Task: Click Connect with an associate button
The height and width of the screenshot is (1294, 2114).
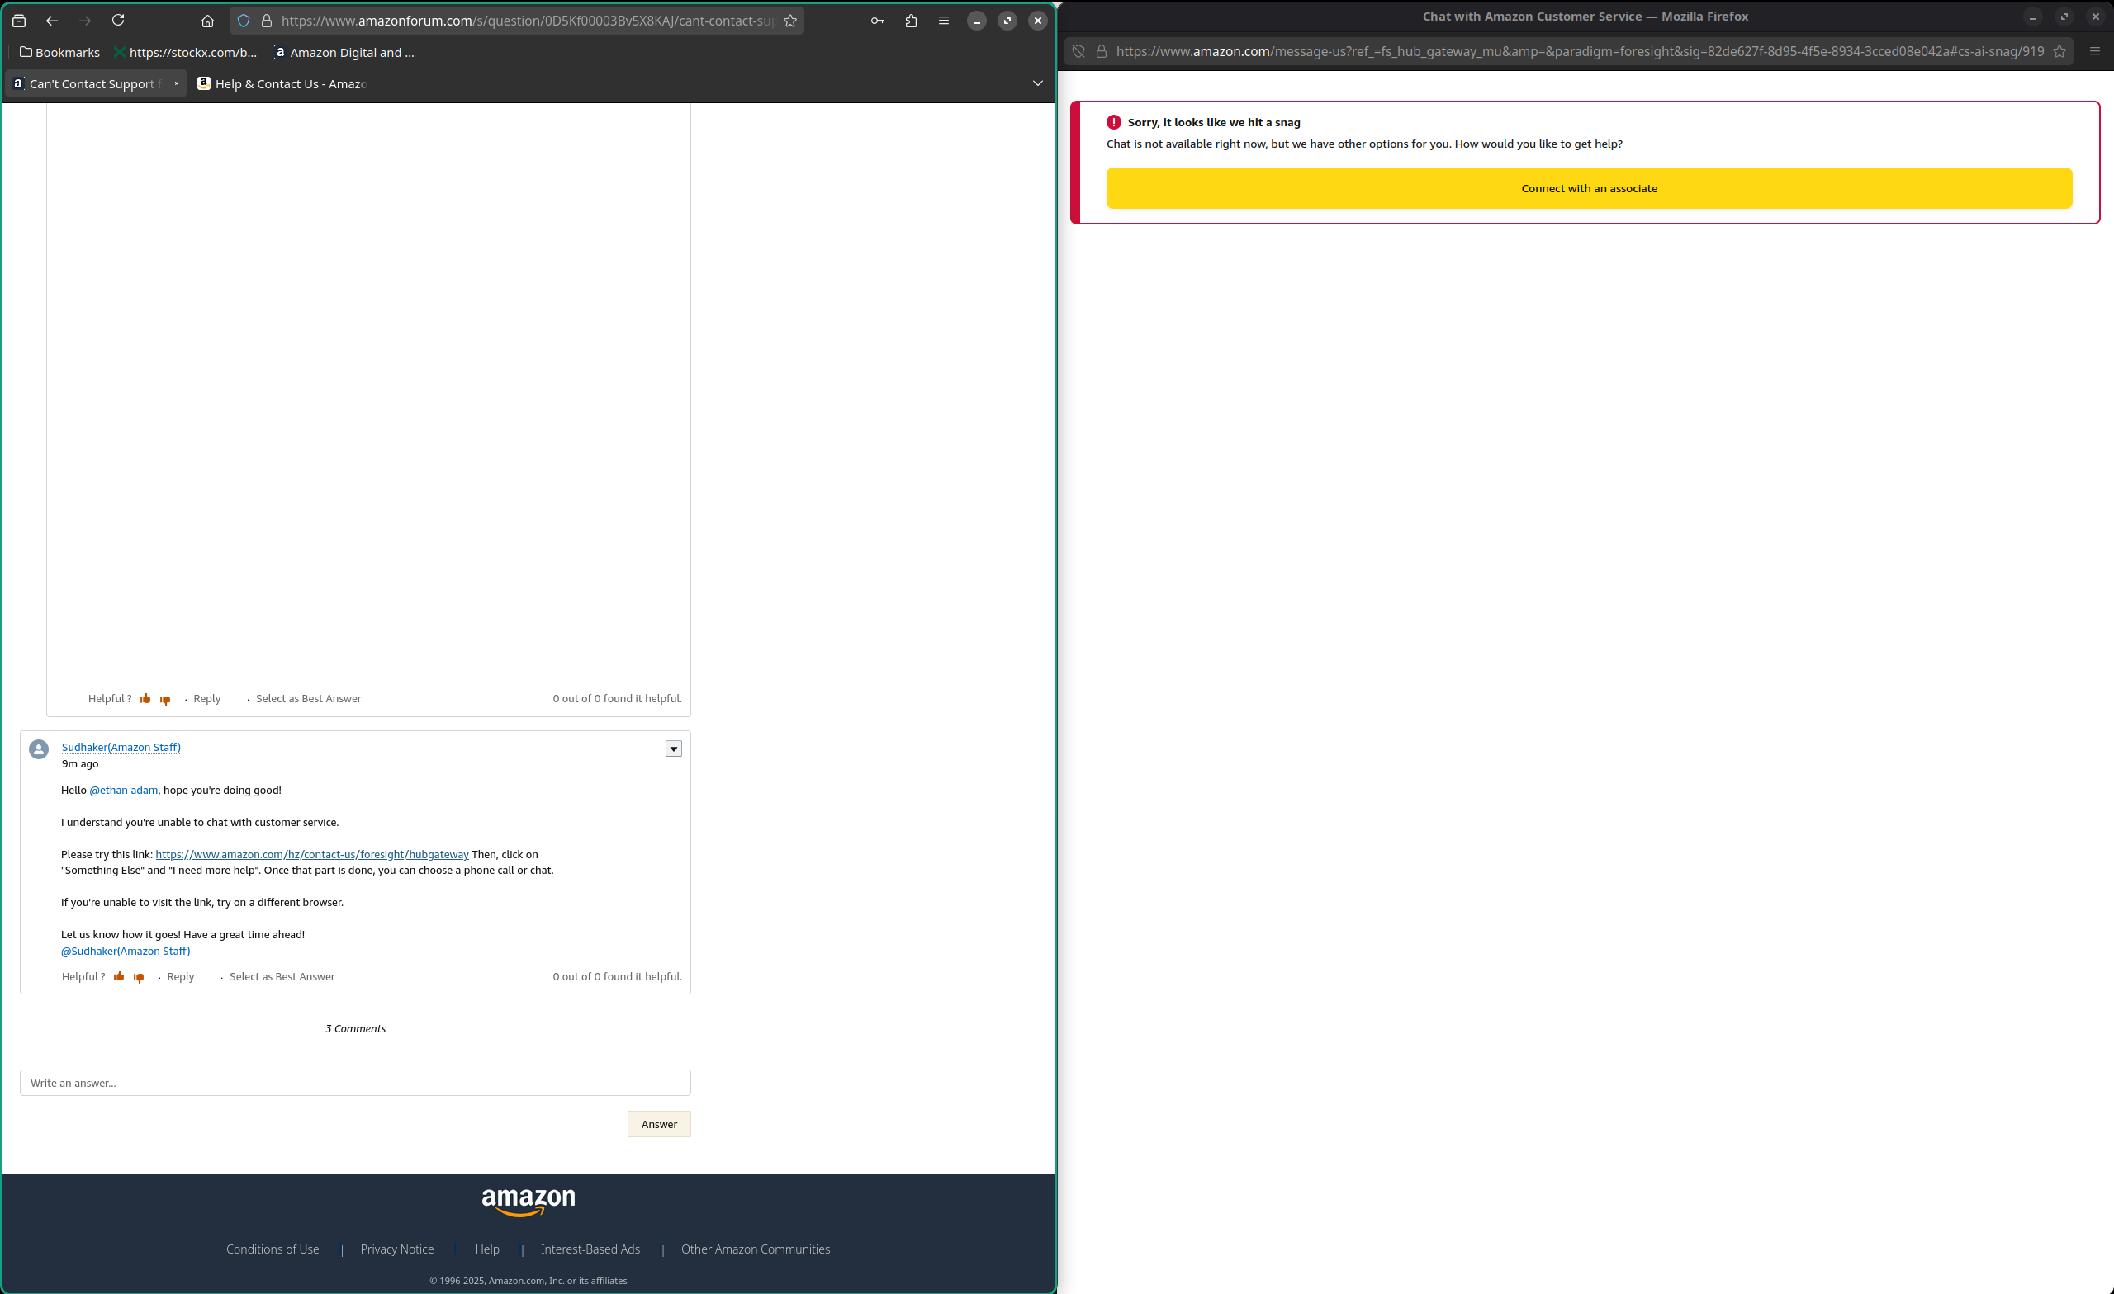Action: pos(1589,188)
